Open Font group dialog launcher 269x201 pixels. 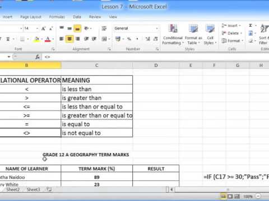(53, 49)
